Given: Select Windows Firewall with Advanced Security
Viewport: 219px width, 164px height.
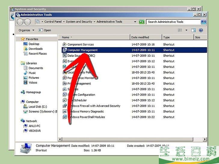Looking at the screenshot, I should (x=134, y=106).
